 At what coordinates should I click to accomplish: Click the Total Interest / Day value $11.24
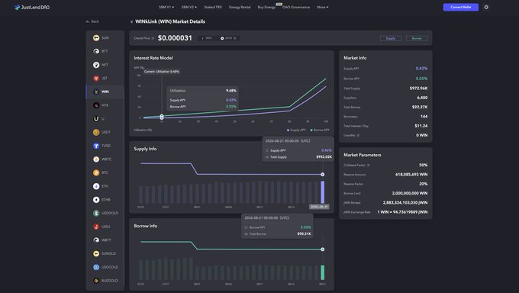click(421, 126)
